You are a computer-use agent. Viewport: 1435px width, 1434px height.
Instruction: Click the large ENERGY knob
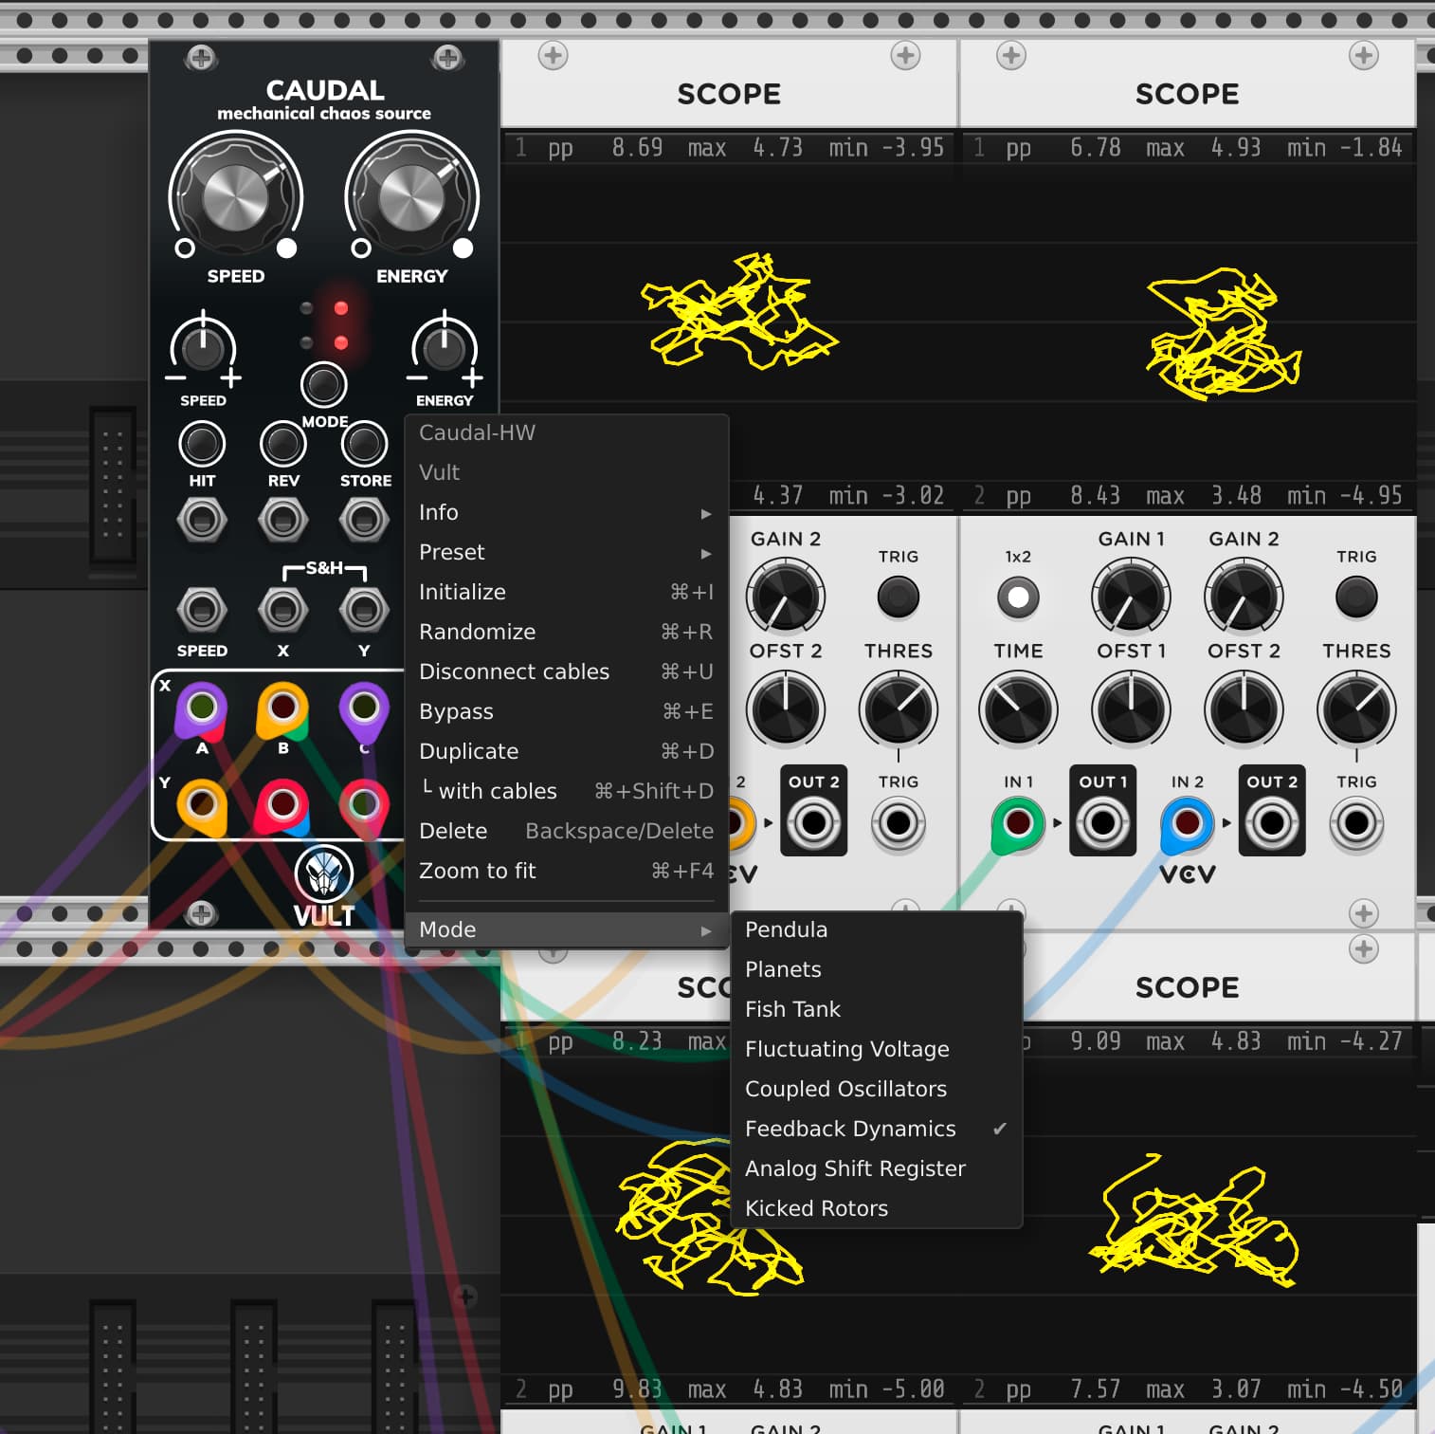pos(411,197)
